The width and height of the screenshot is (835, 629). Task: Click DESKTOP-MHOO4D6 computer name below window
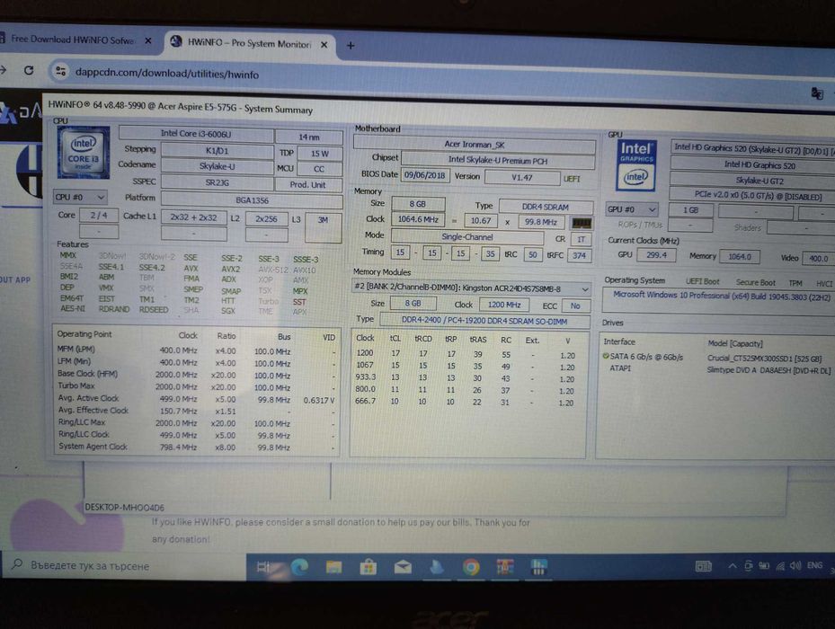click(x=125, y=508)
